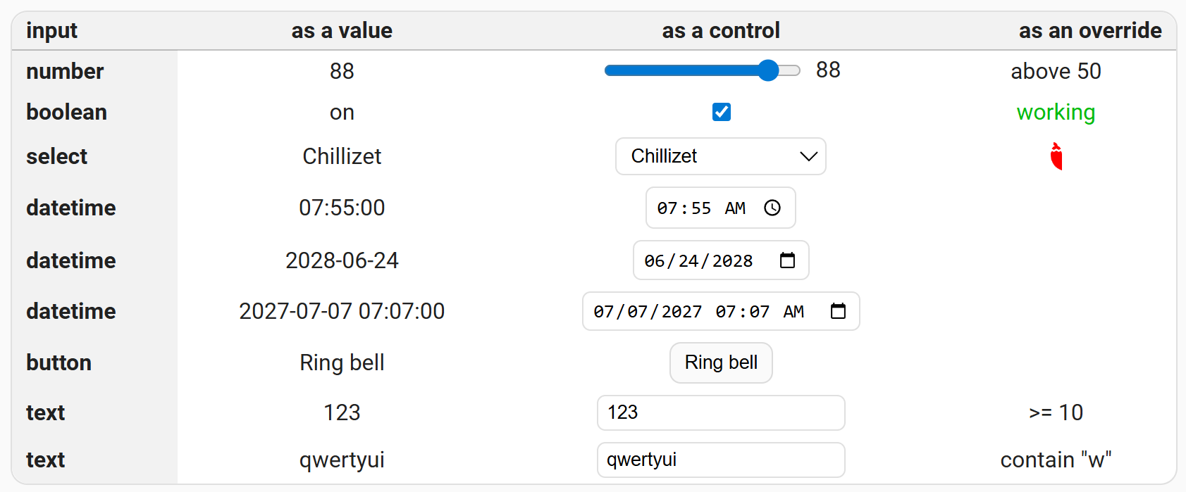1186x492 pixels.
Task: Open calendar picker for 07/07/2027 datetime
Action: [x=838, y=311]
